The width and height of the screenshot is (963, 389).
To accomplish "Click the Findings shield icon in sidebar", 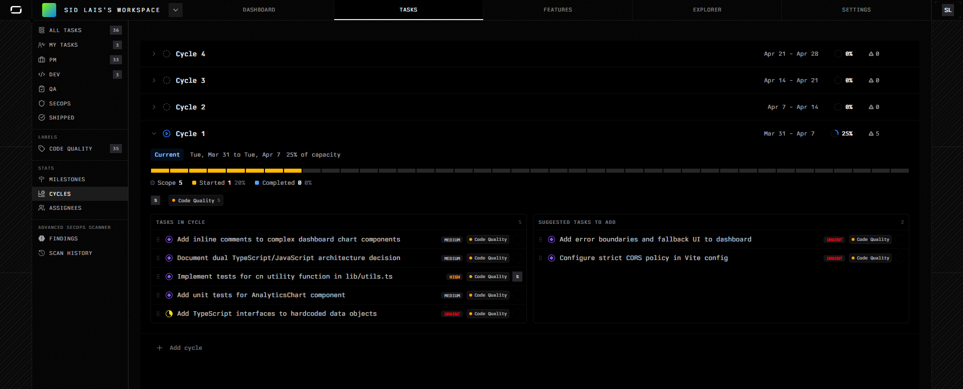I will point(42,239).
